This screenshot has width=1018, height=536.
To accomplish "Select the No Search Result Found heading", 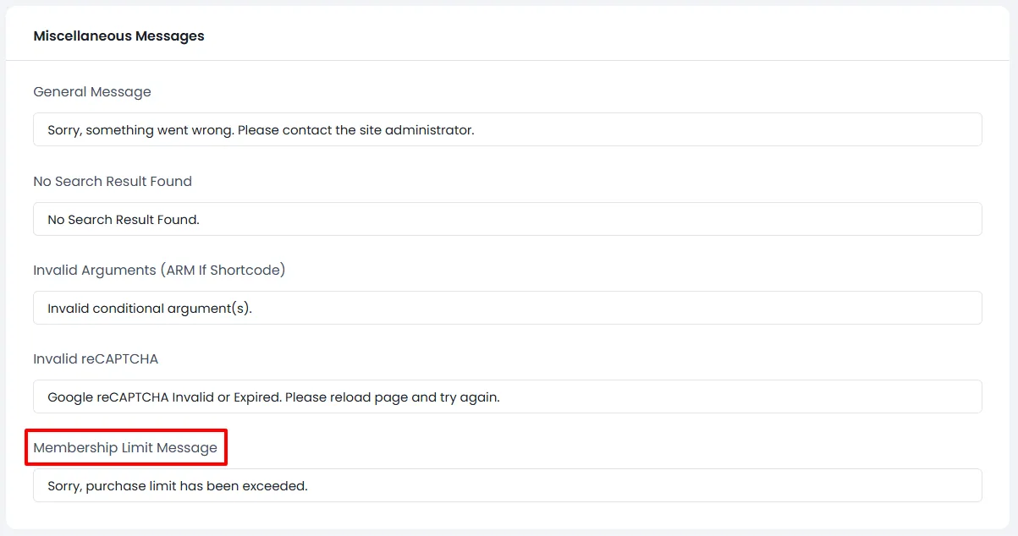I will click(x=112, y=181).
